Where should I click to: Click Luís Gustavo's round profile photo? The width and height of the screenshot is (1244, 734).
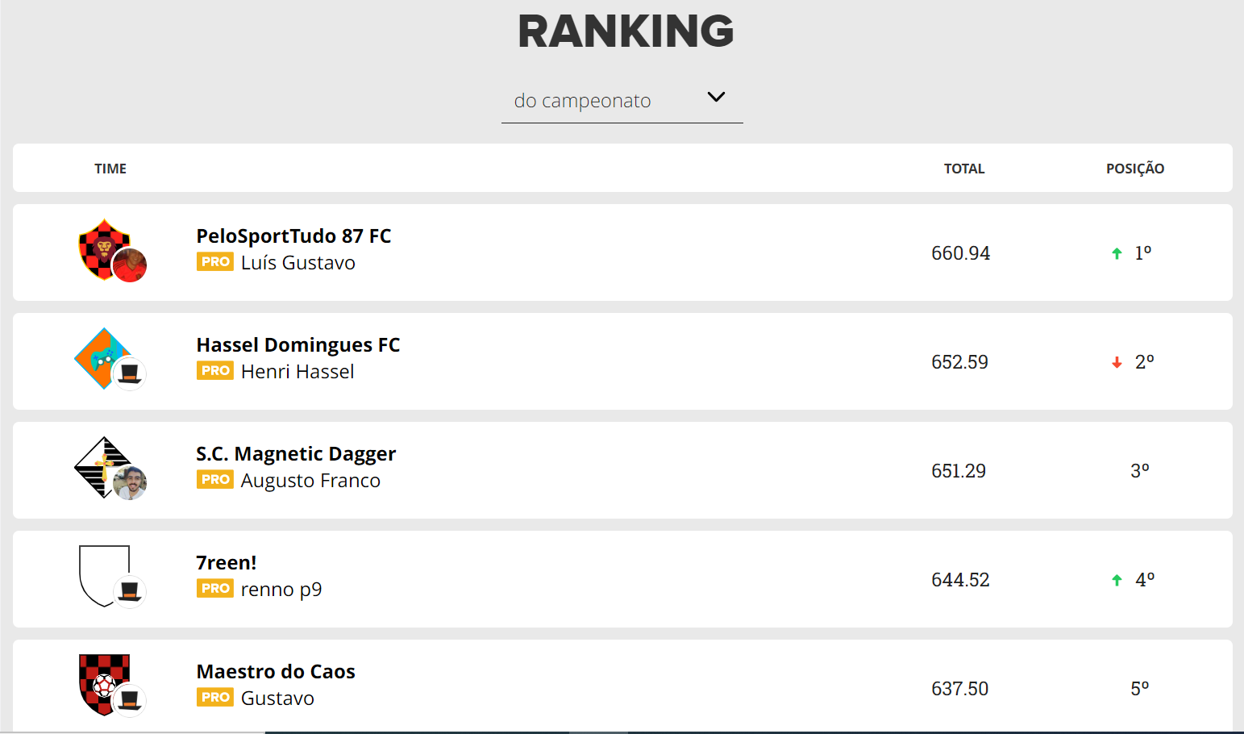tap(130, 265)
